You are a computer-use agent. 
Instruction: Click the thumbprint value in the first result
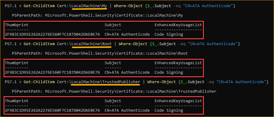pos(52,34)
